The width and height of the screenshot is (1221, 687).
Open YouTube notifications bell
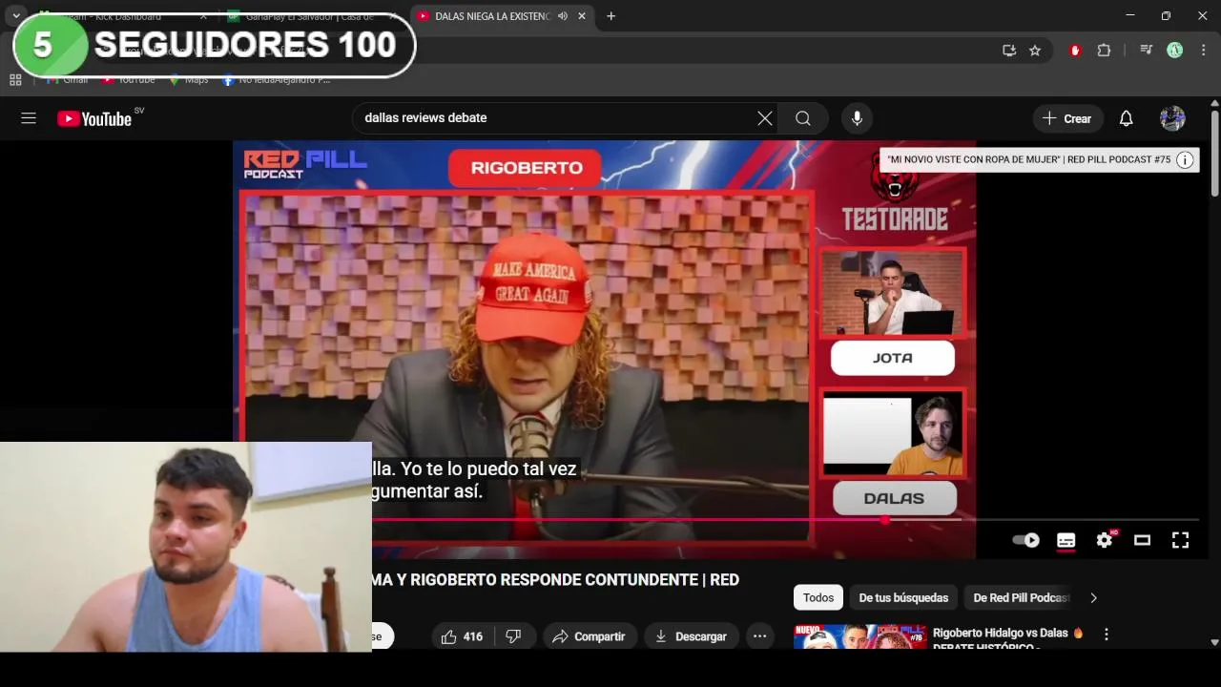tap(1126, 118)
